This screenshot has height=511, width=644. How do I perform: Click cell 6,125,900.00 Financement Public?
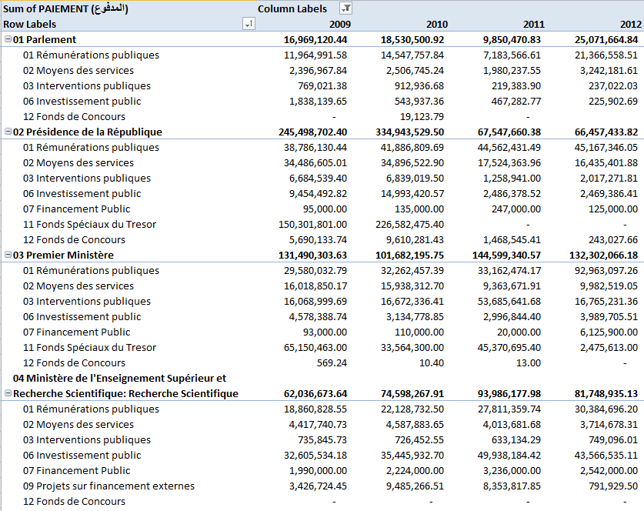click(609, 332)
